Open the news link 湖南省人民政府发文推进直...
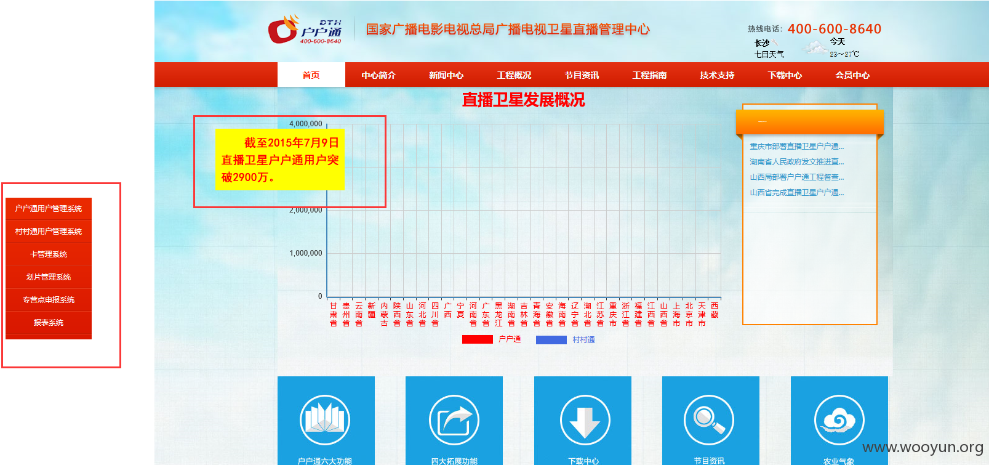The height and width of the screenshot is (465, 989). 796,162
